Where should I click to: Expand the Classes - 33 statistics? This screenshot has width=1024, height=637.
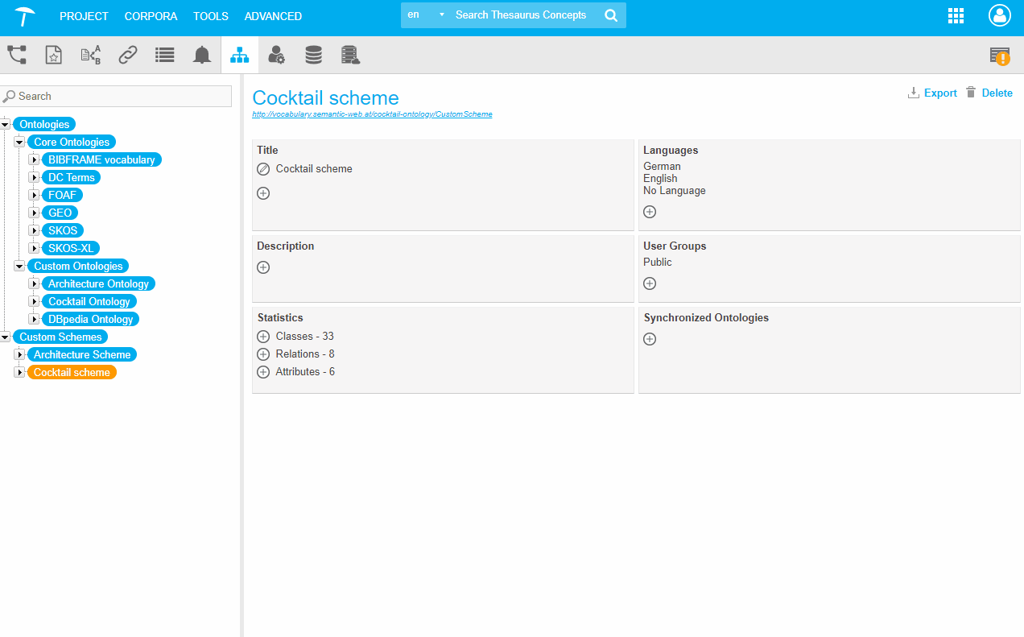click(263, 337)
